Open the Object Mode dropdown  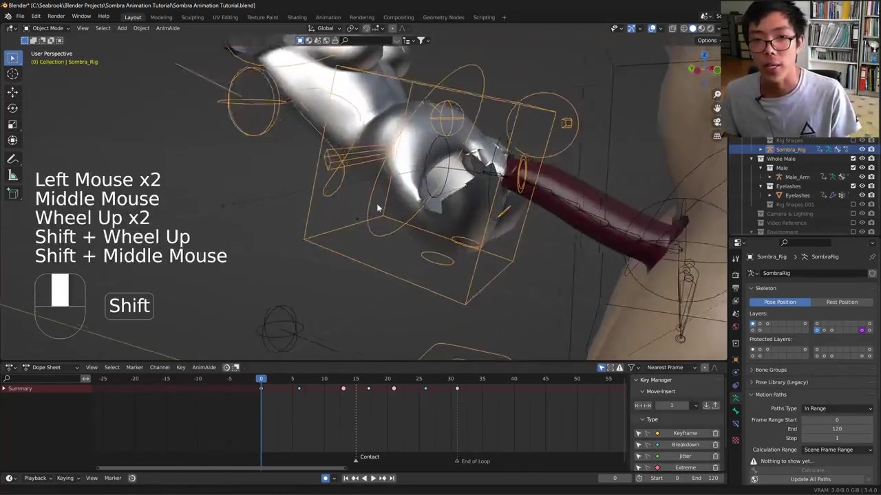point(47,28)
